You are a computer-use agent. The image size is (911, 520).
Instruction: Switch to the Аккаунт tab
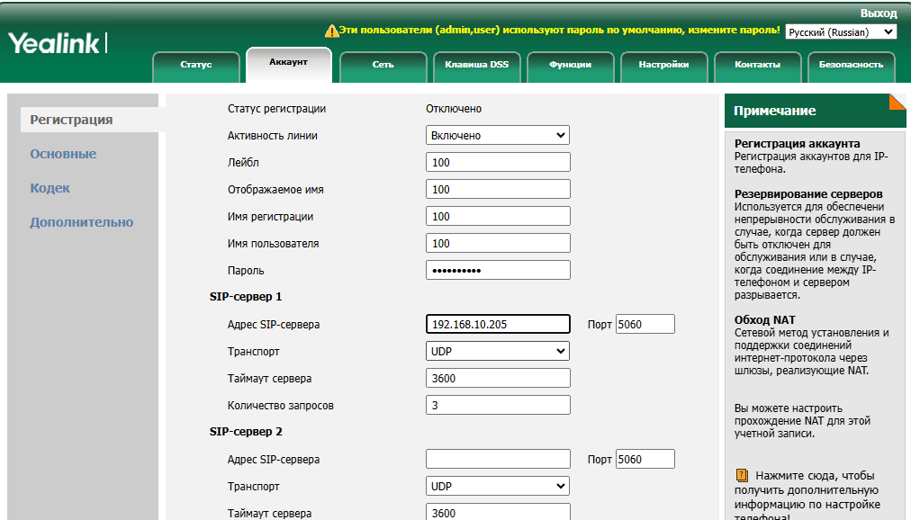click(x=289, y=63)
